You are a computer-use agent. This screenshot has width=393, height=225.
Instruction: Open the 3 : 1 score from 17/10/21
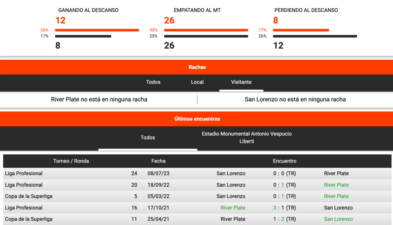point(284,208)
